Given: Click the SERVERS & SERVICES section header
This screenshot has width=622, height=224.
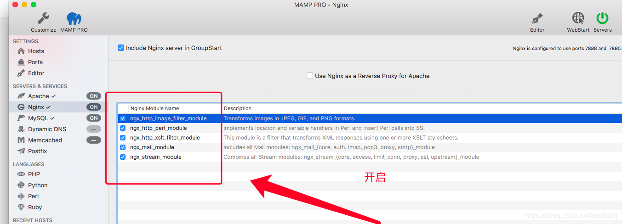Looking at the screenshot, I should point(40,86).
